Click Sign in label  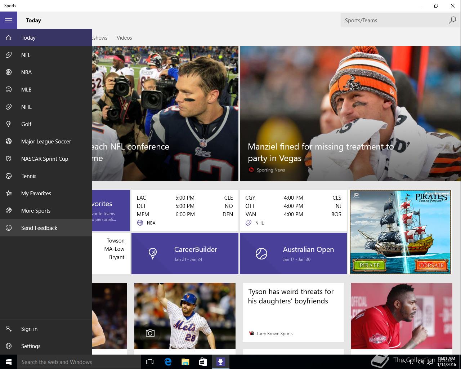tap(29, 329)
